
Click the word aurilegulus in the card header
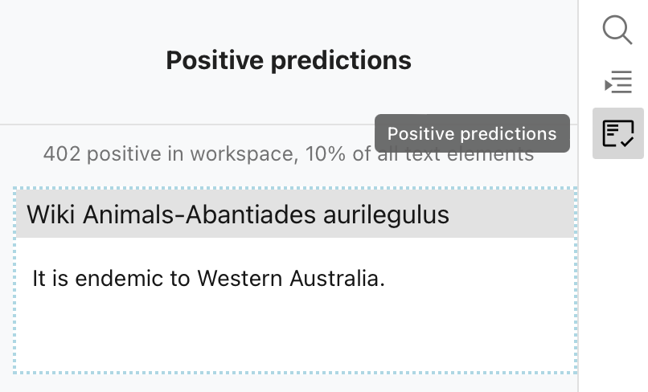pos(386,215)
